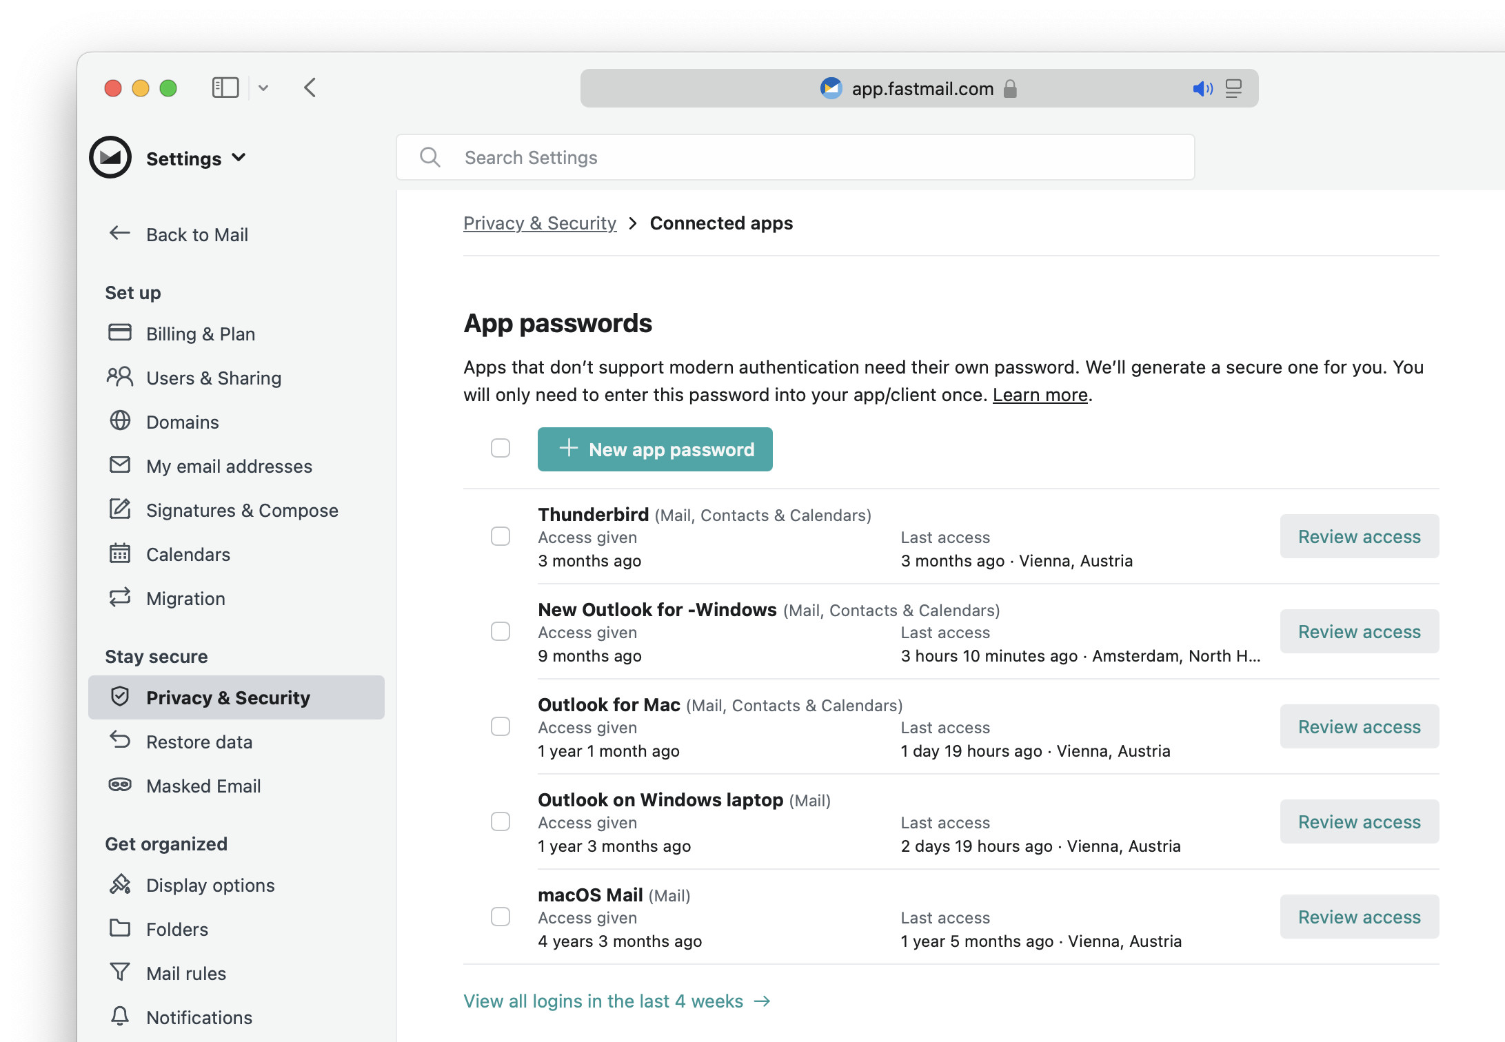Open the Learn more link
The image size is (1505, 1042).
1040,395
